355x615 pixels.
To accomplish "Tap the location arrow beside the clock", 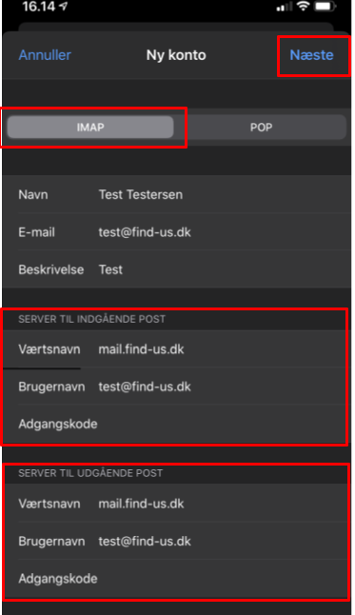I will click(63, 7).
